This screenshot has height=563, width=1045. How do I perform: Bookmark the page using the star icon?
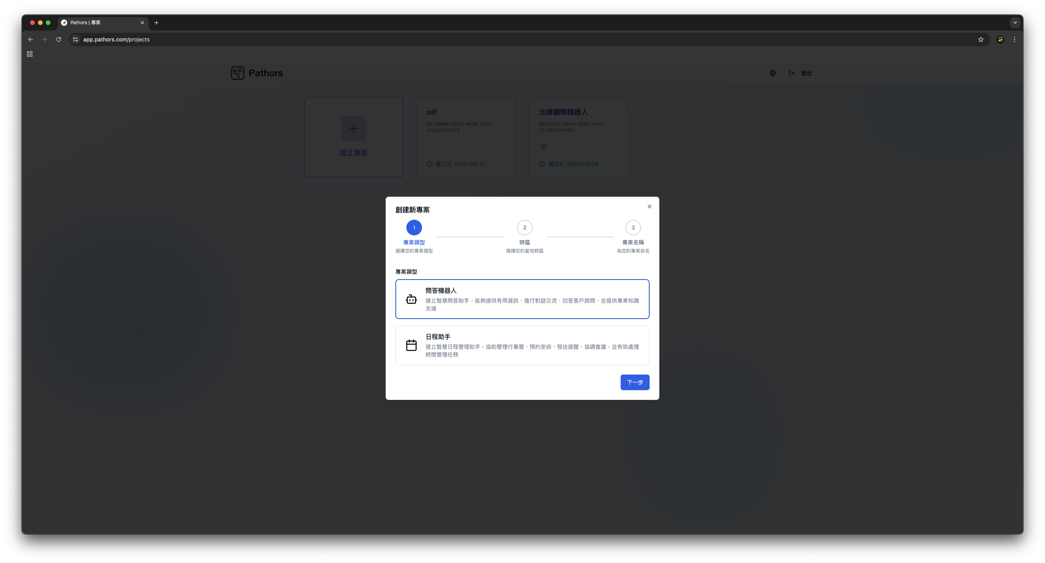coord(980,39)
